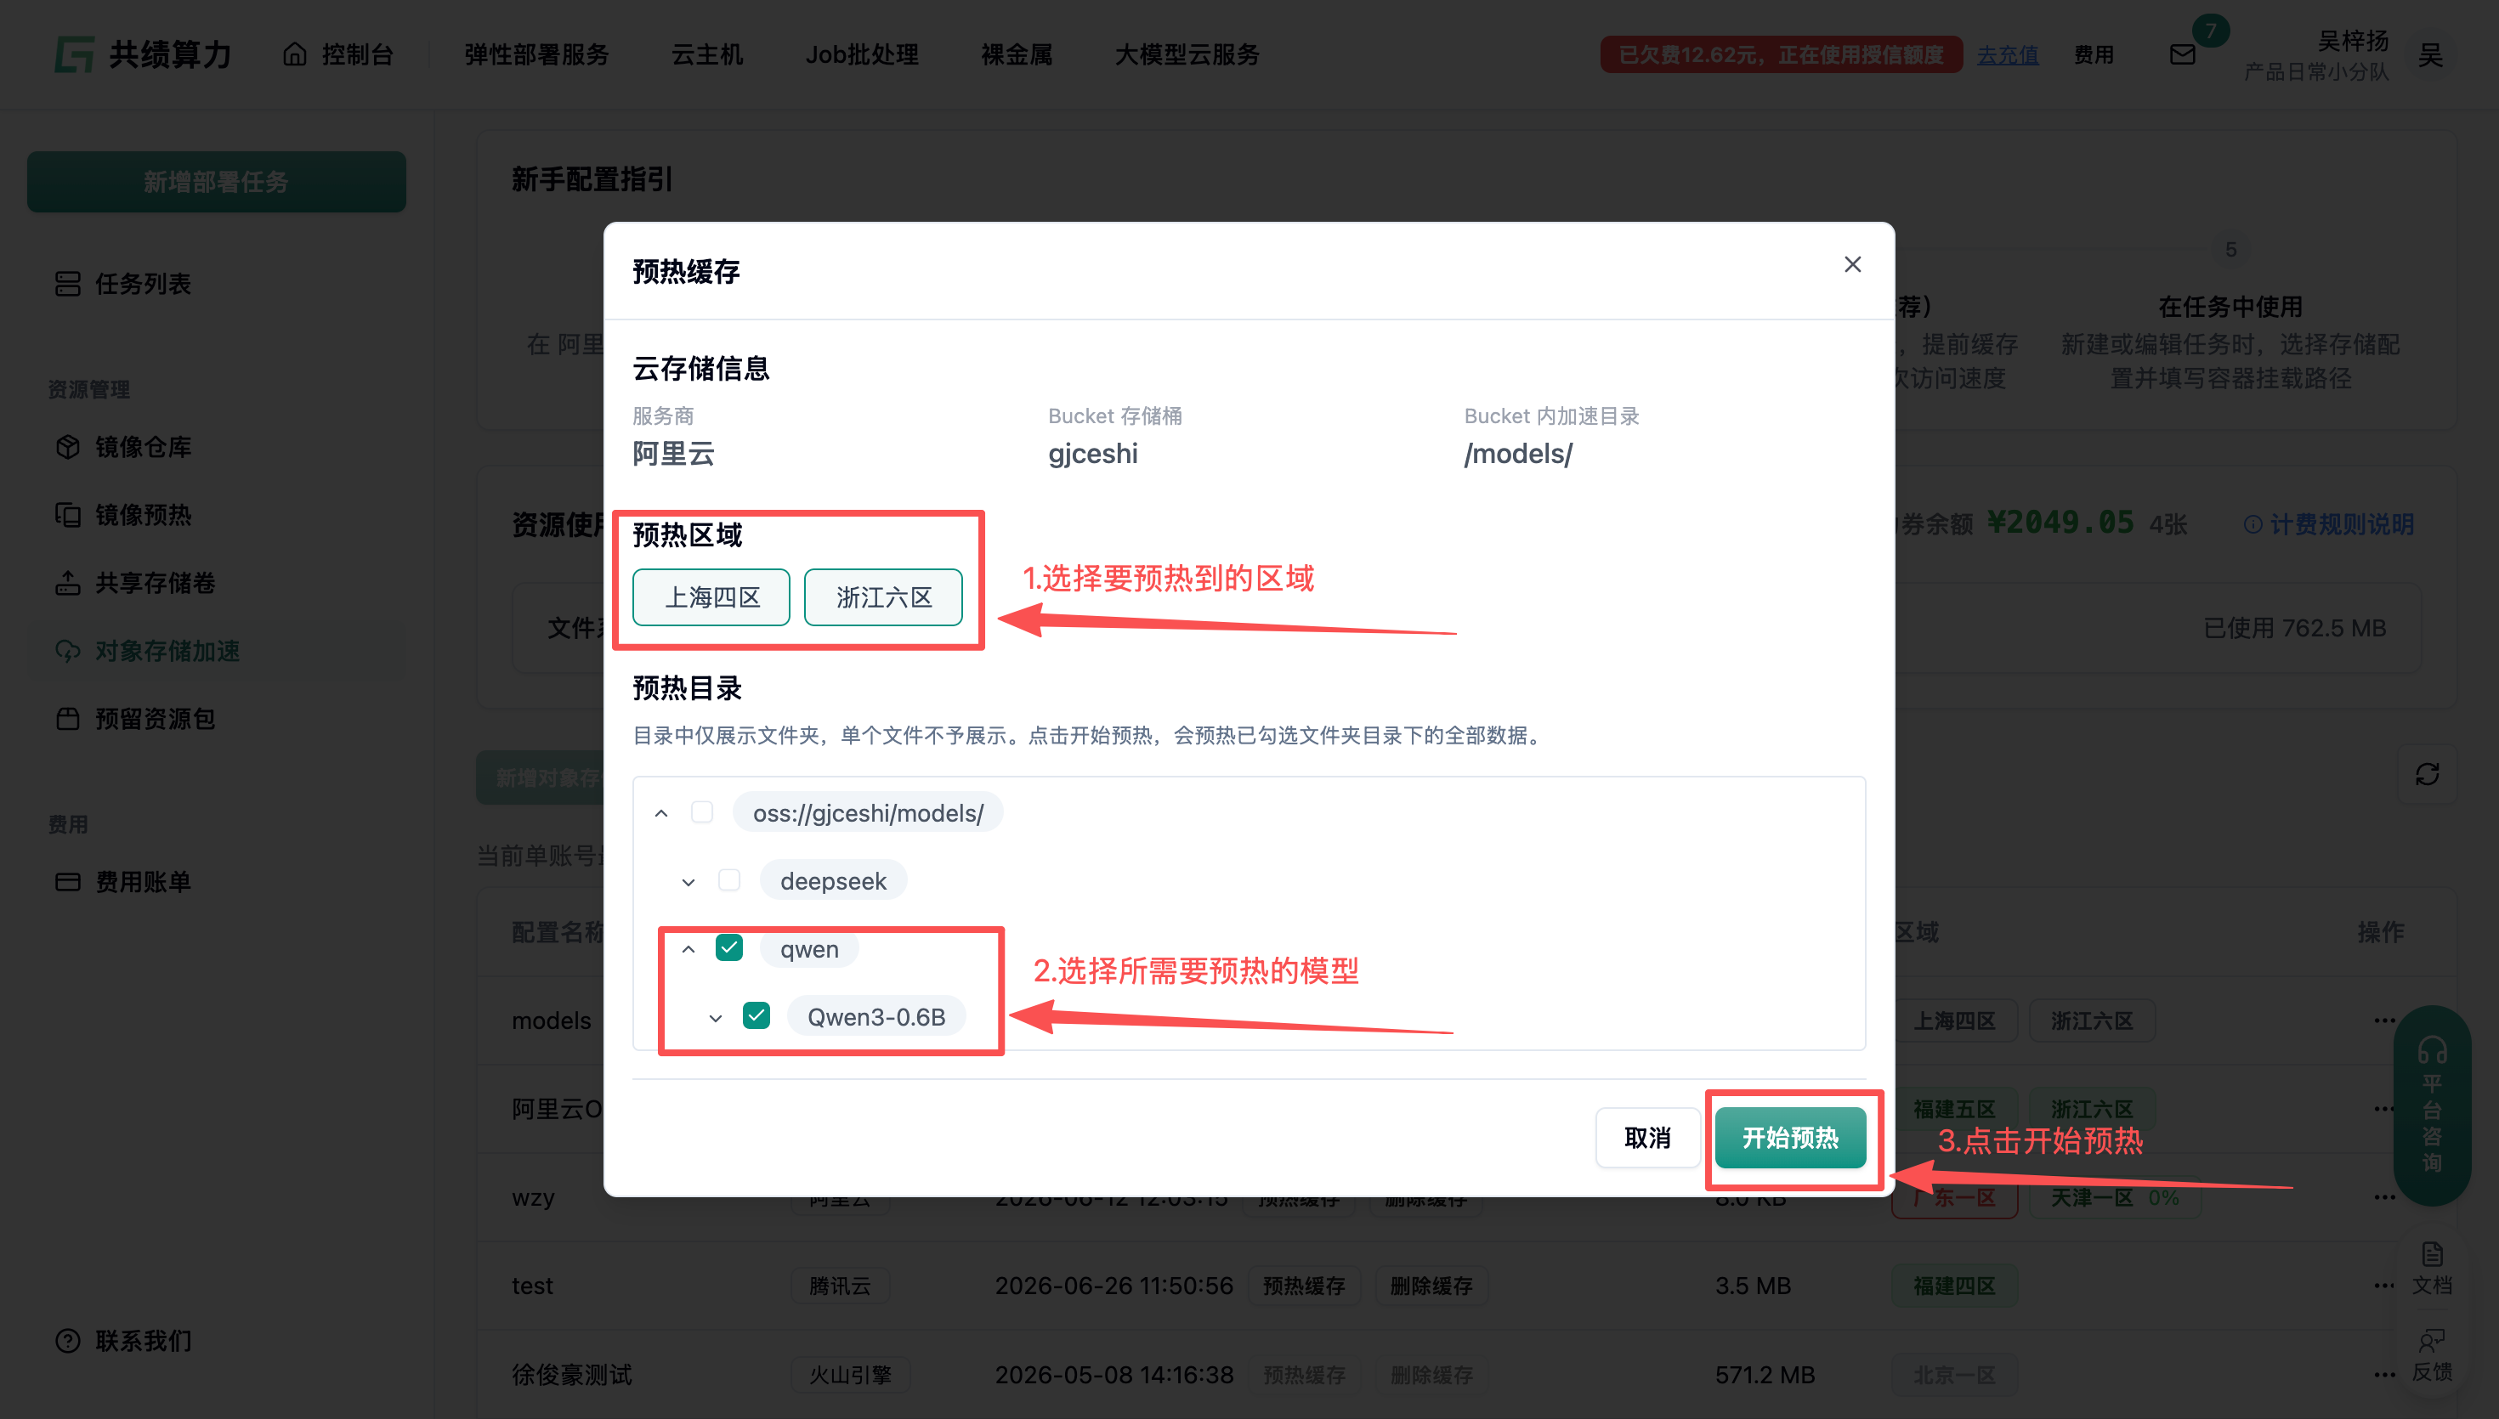The width and height of the screenshot is (2499, 1419).
Task: Check the deepseek folder checkbox
Action: pos(729,880)
